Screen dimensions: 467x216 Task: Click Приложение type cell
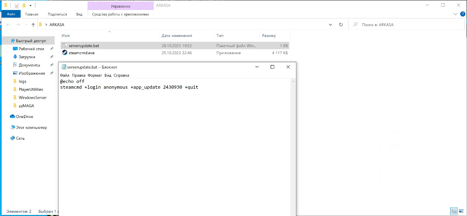click(228, 53)
